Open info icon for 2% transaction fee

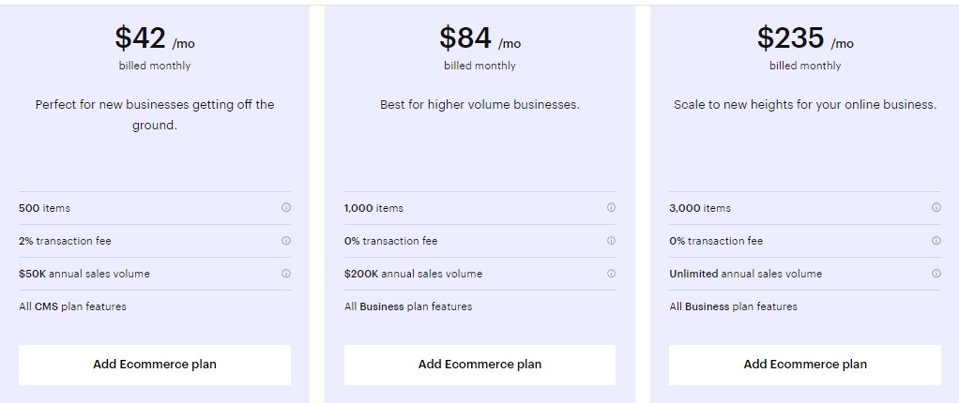point(286,241)
